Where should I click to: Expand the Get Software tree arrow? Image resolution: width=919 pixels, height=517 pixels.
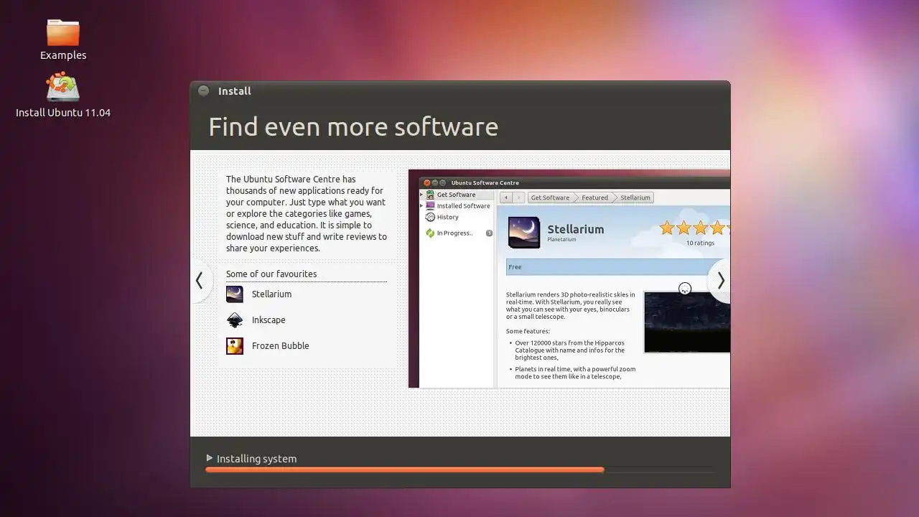pos(421,195)
